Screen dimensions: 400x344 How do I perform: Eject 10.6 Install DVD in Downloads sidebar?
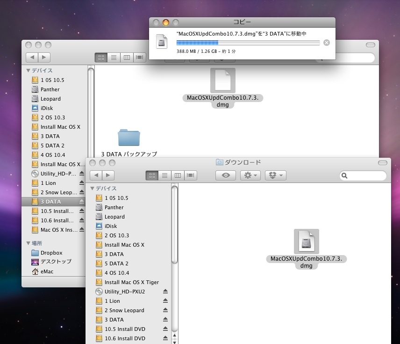point(165,338)
